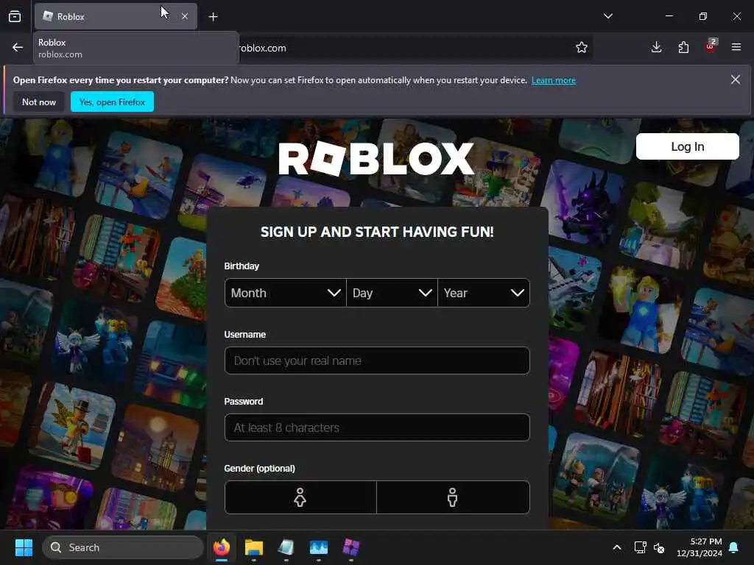This screenshot has width=754, height=565.
Task: Click Yes, open Firefox button
Action: [112, 102]
